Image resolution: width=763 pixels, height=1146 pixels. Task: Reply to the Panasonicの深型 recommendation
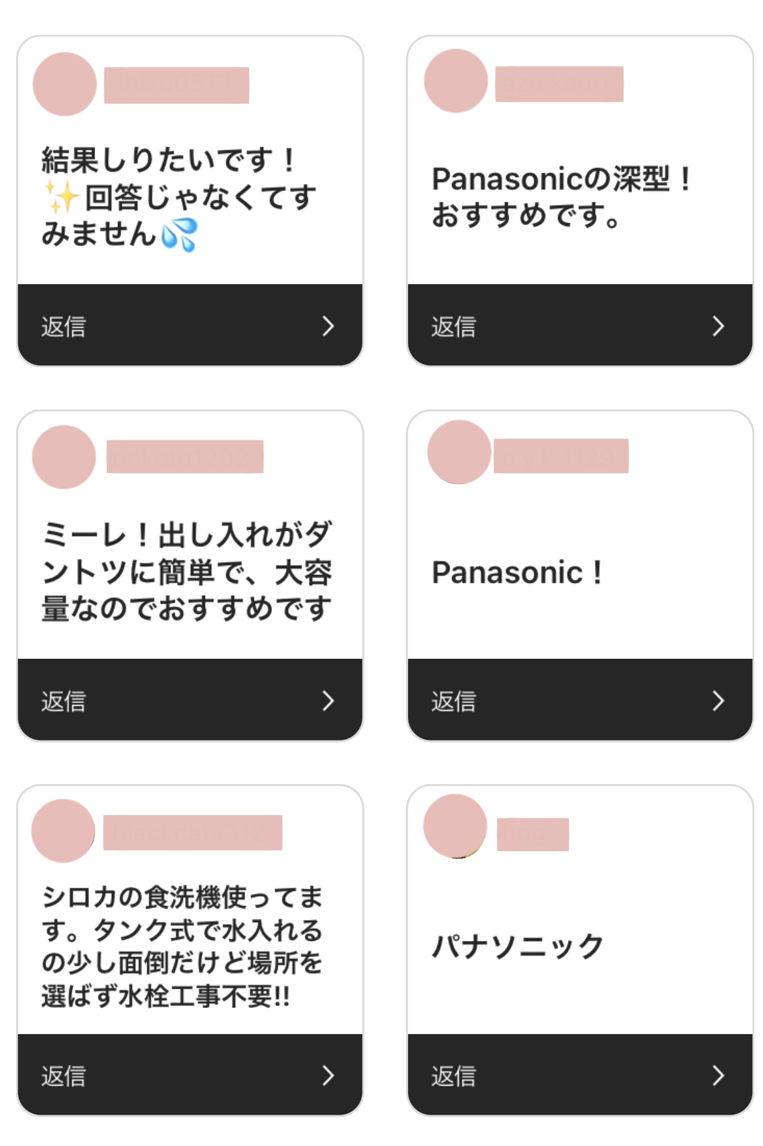tap(454, 326)
